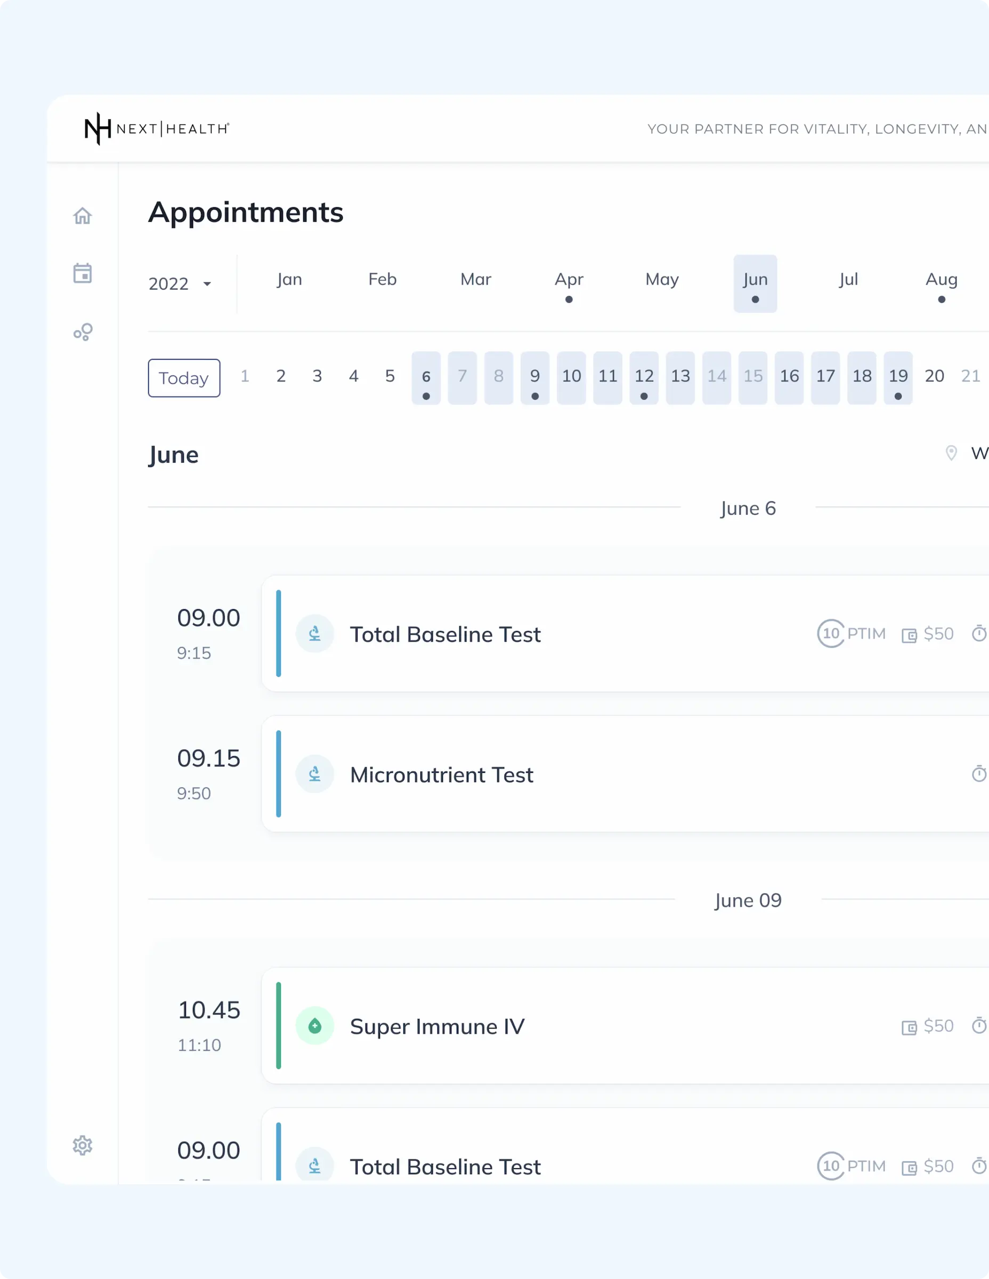Select day 16 in date strip
Image resolution: width=989 pixels, height=1279 pixels.
point(789,378)
